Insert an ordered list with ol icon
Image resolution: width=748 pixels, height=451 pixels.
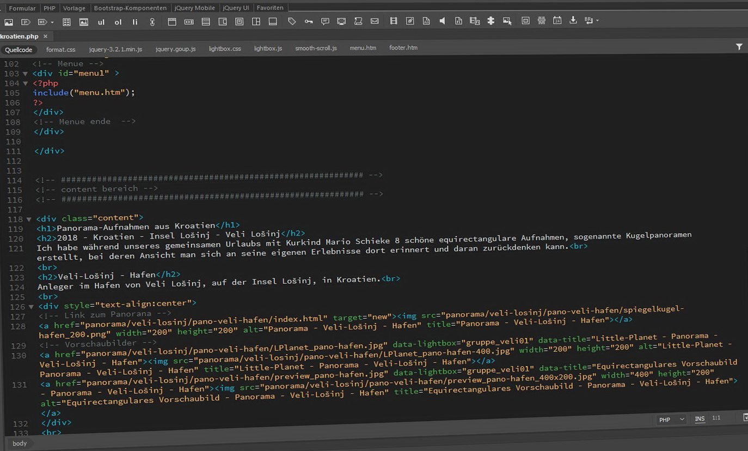tap(118, 22)
